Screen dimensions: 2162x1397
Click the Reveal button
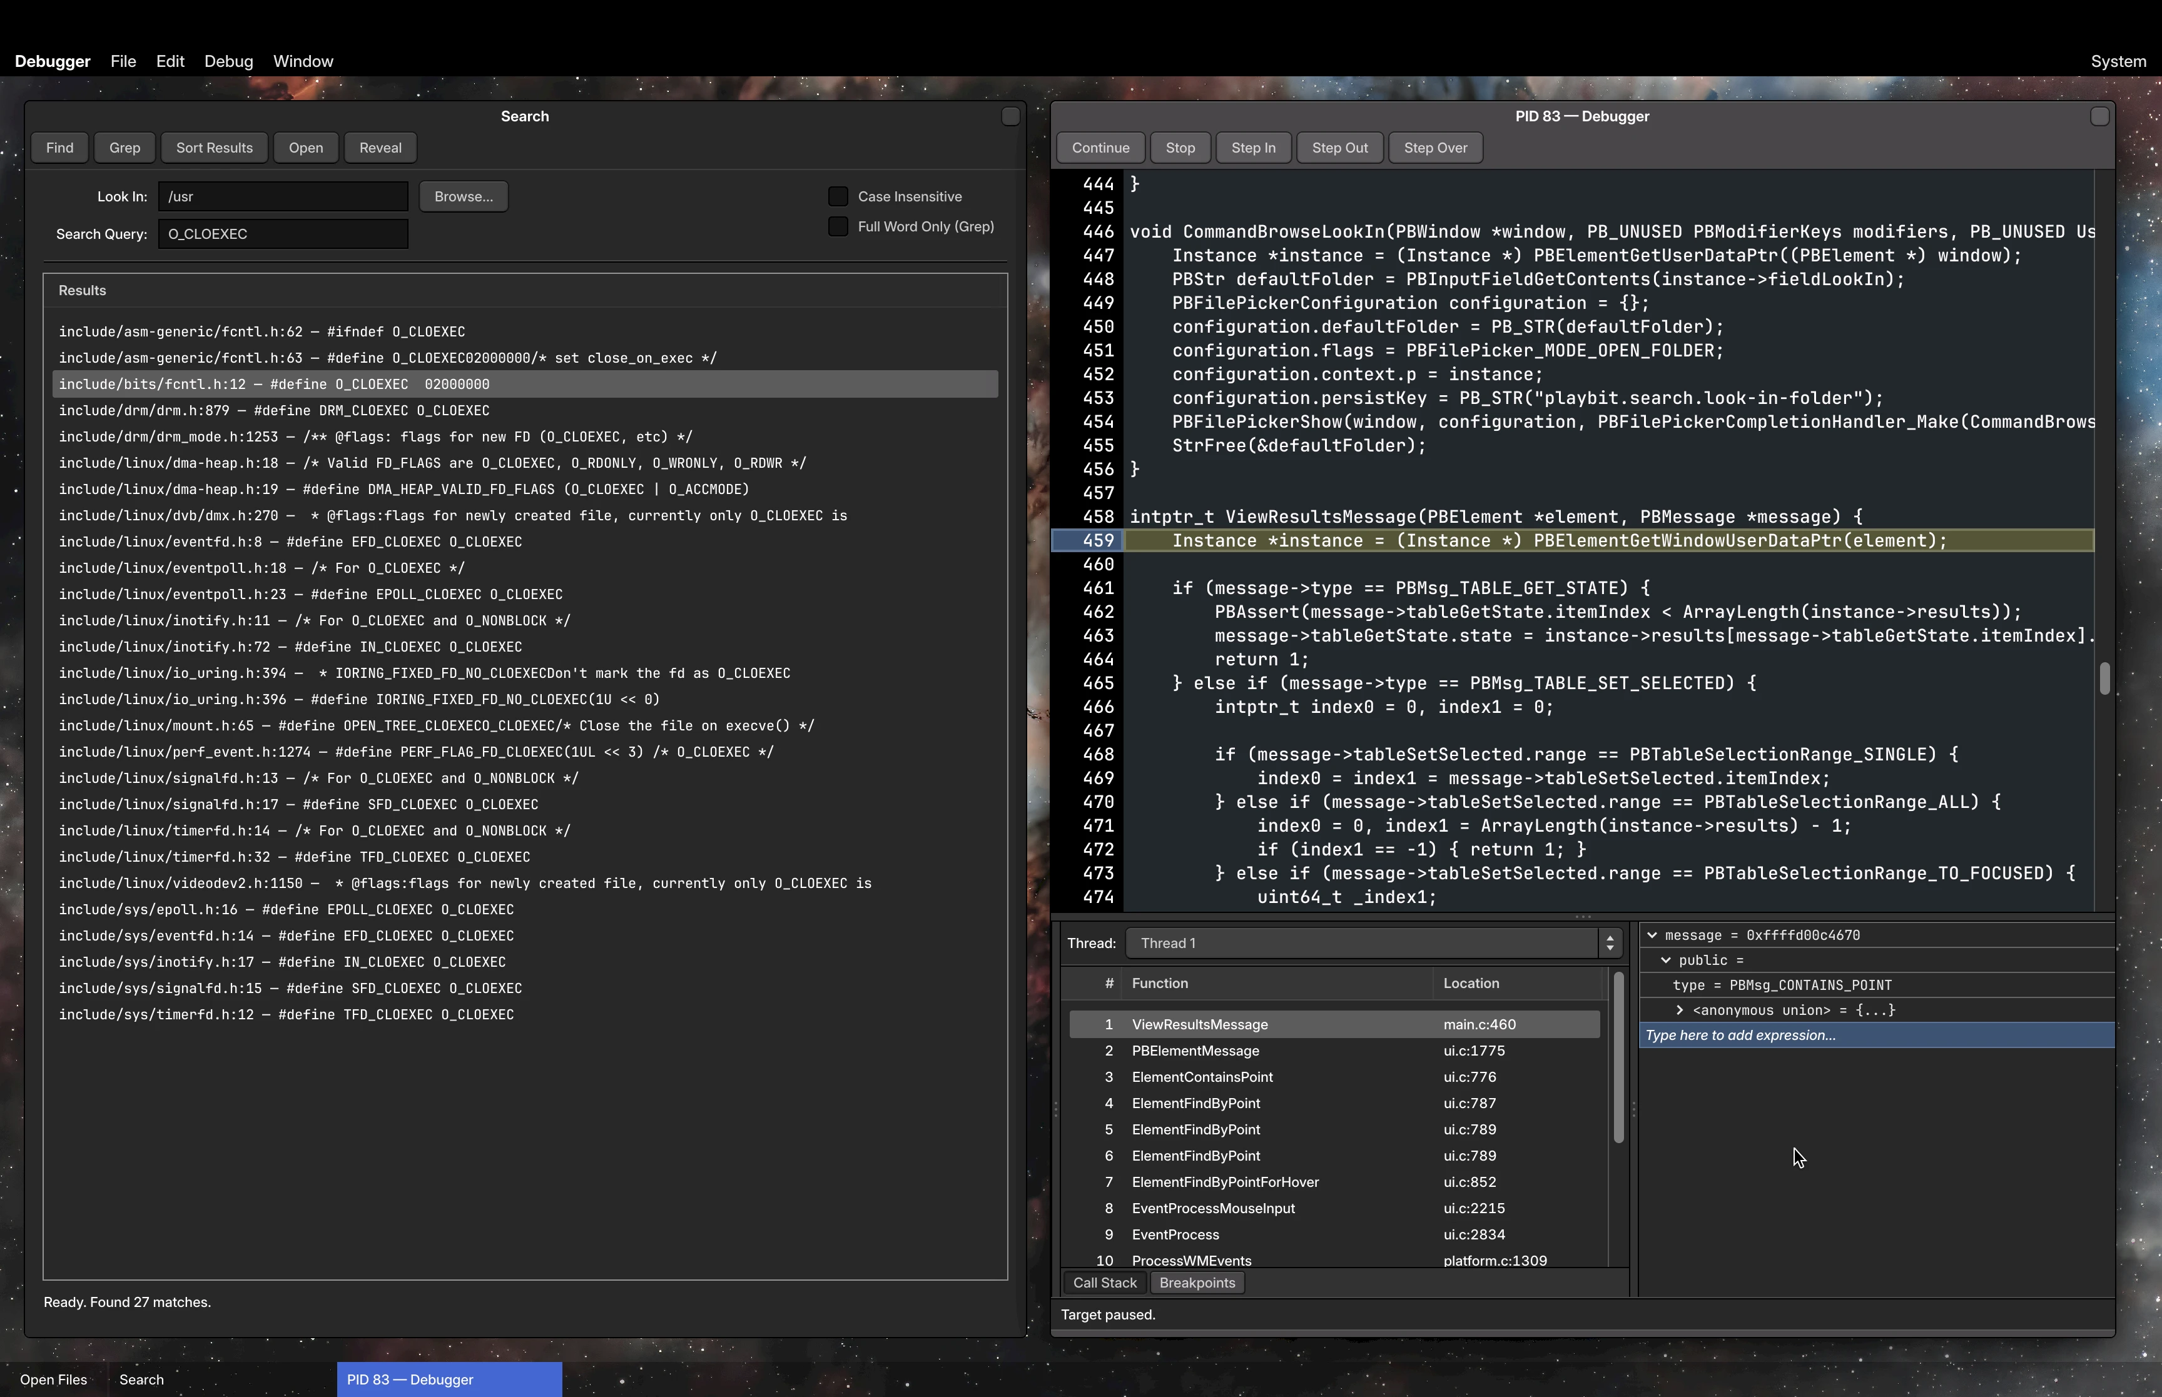pos(380,148)
